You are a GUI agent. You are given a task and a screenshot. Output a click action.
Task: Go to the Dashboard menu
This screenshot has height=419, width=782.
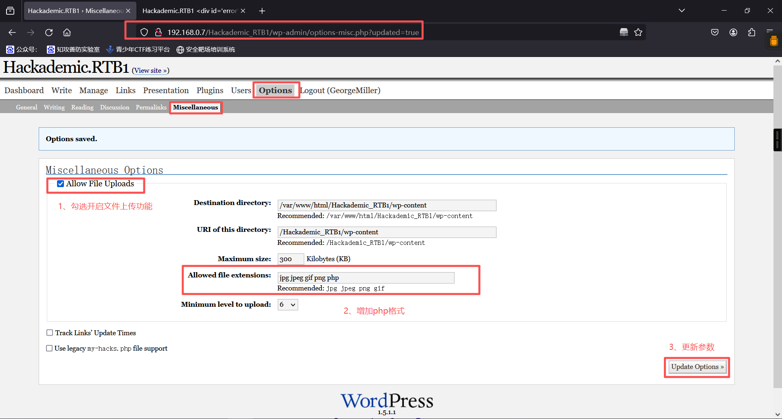click(24, 90)
